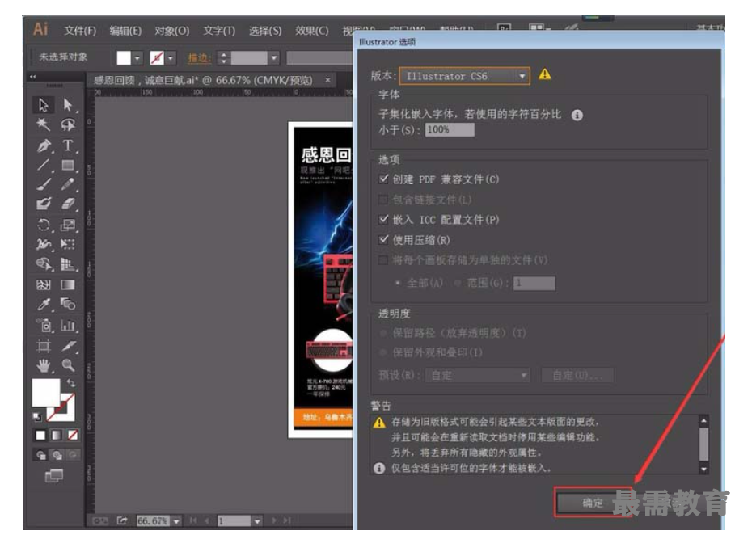This screenshot has width=735, height=535.
Task: Select the Paintbrush tool
Action: [44, 184]
